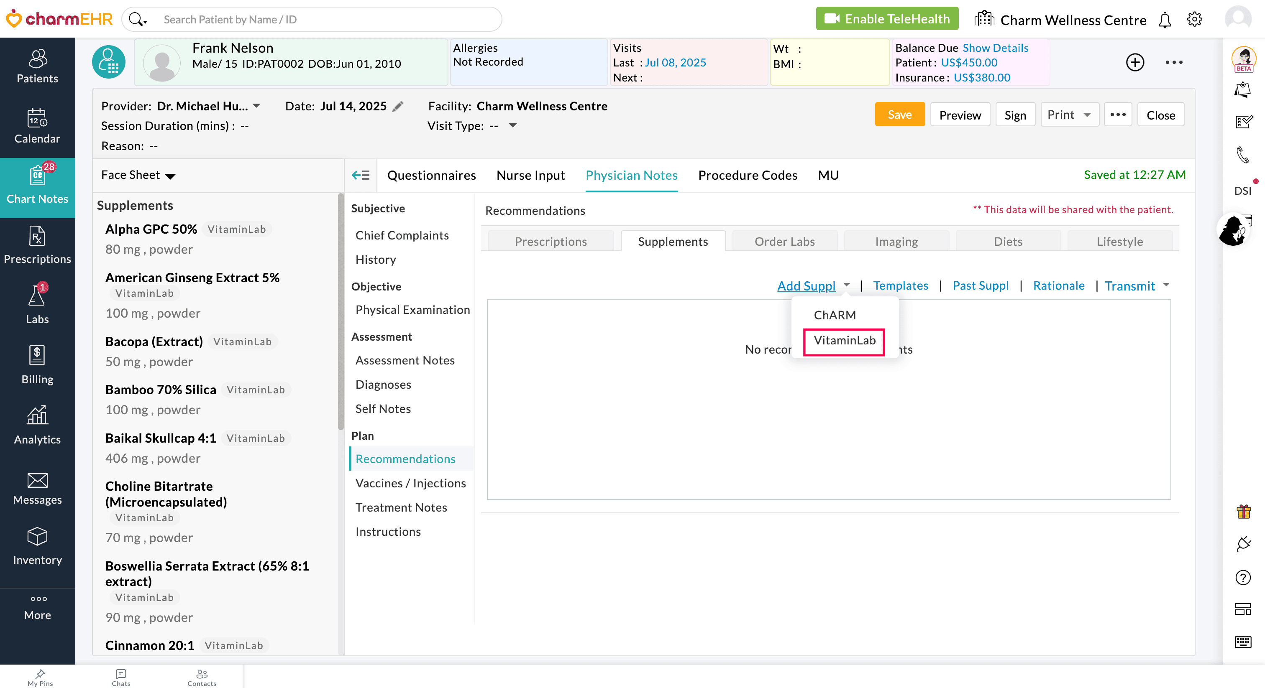Click the circled plus icon in patient header
The width and height of the screenshot is (1265, 688).
coord(1134,62)
